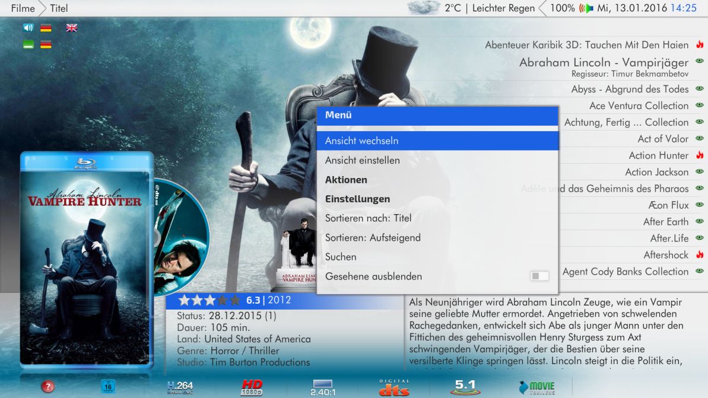Image resolution: width=708 pixels, height=398 pixels.
Task: Select Aftershock in the movie list
Action: (x=666, y=255)
